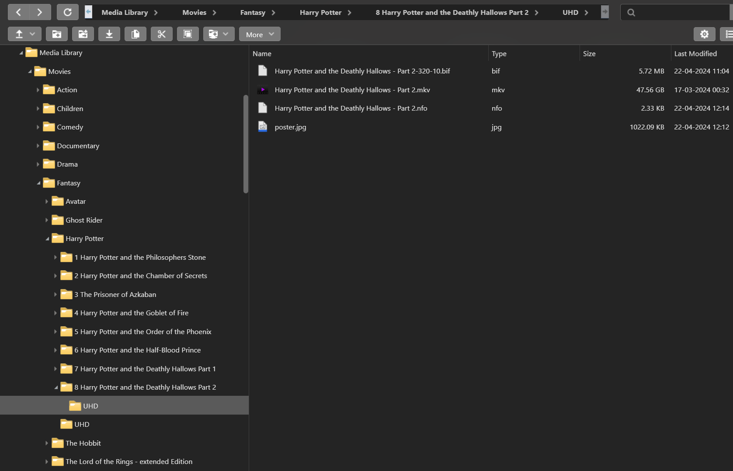This screenshot has height=471, width=733.
Task: Collapse 8 Harry Potter Deathly Hallows Part 2
Action: tap(56, 387)
